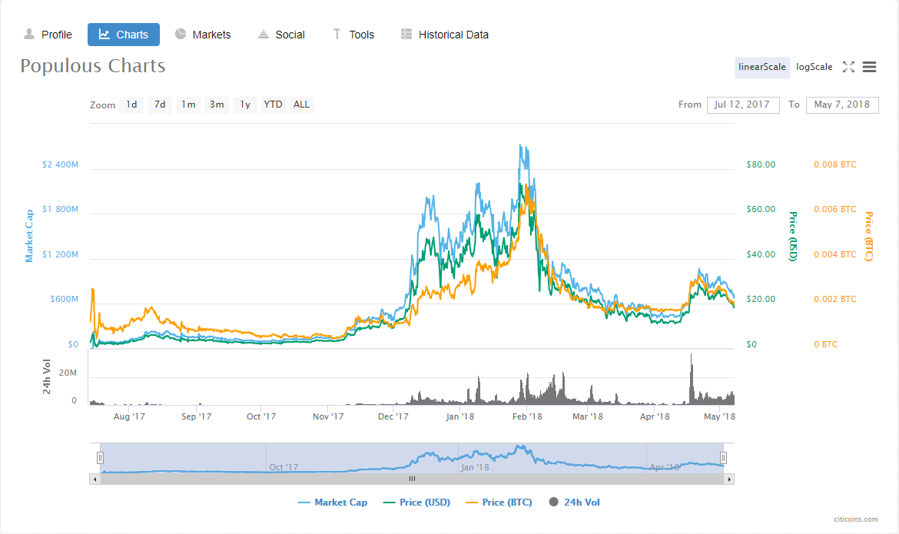Open the chart hamburger menu
Viewport: 899px width, 534px height.
[869, 67]
